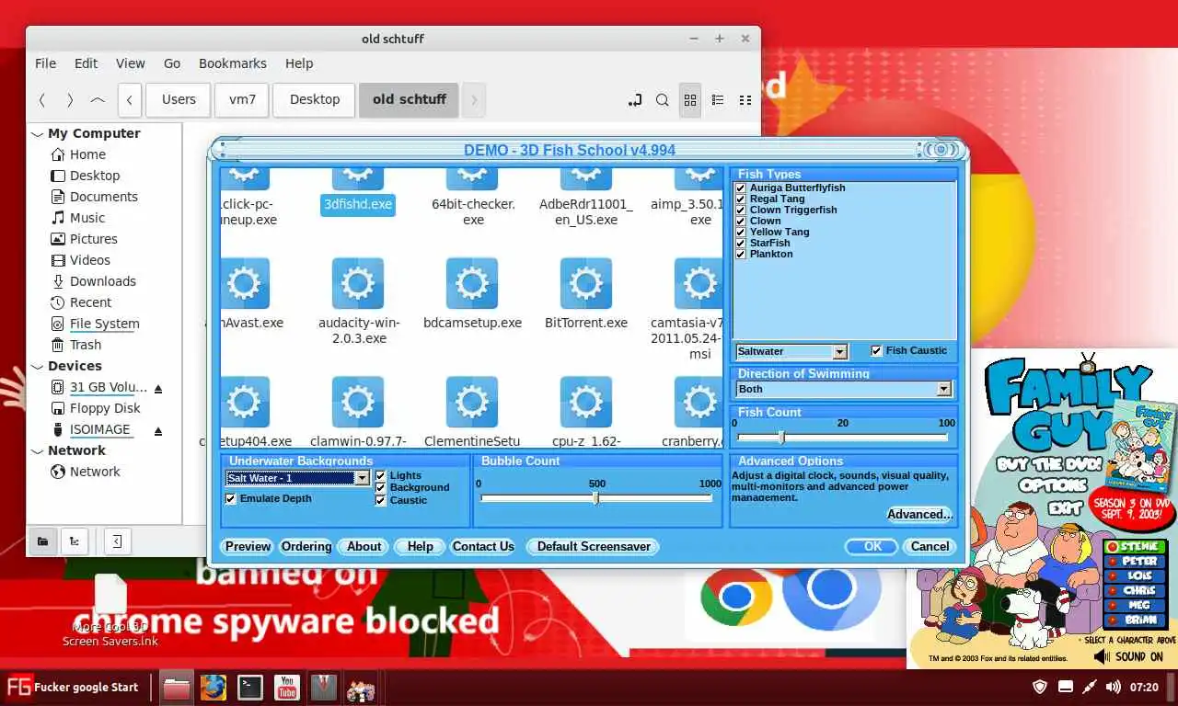This screenshot has width=1178, height=706.
Task: Click the file manager search icon
Action: click(662, 100)
